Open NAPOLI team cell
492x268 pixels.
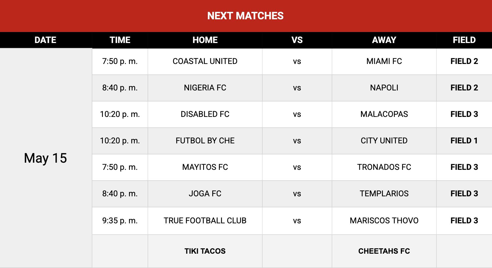[x=384, y=88]
